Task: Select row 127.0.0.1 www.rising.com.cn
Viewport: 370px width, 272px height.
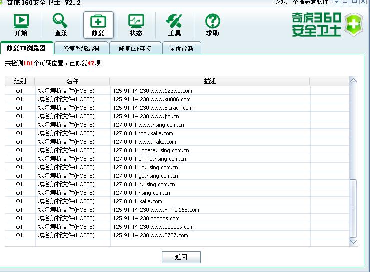Action: pyautogui.click(x=177, y=125)
